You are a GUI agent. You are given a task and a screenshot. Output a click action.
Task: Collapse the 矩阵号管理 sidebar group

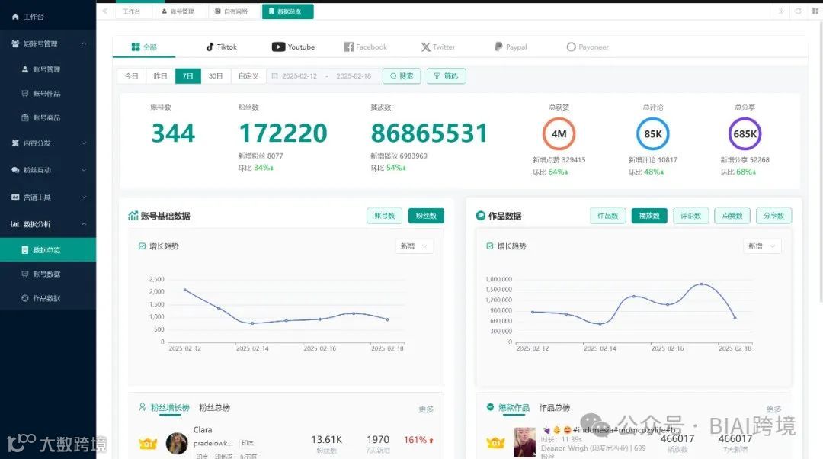pos(48,43)
